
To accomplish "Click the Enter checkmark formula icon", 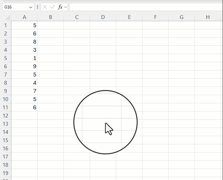I will tap(52, 7).
